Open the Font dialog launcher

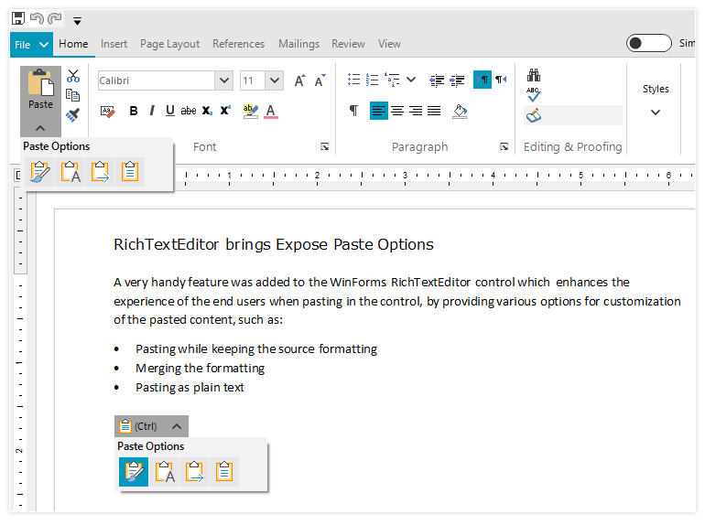[325, 147]
